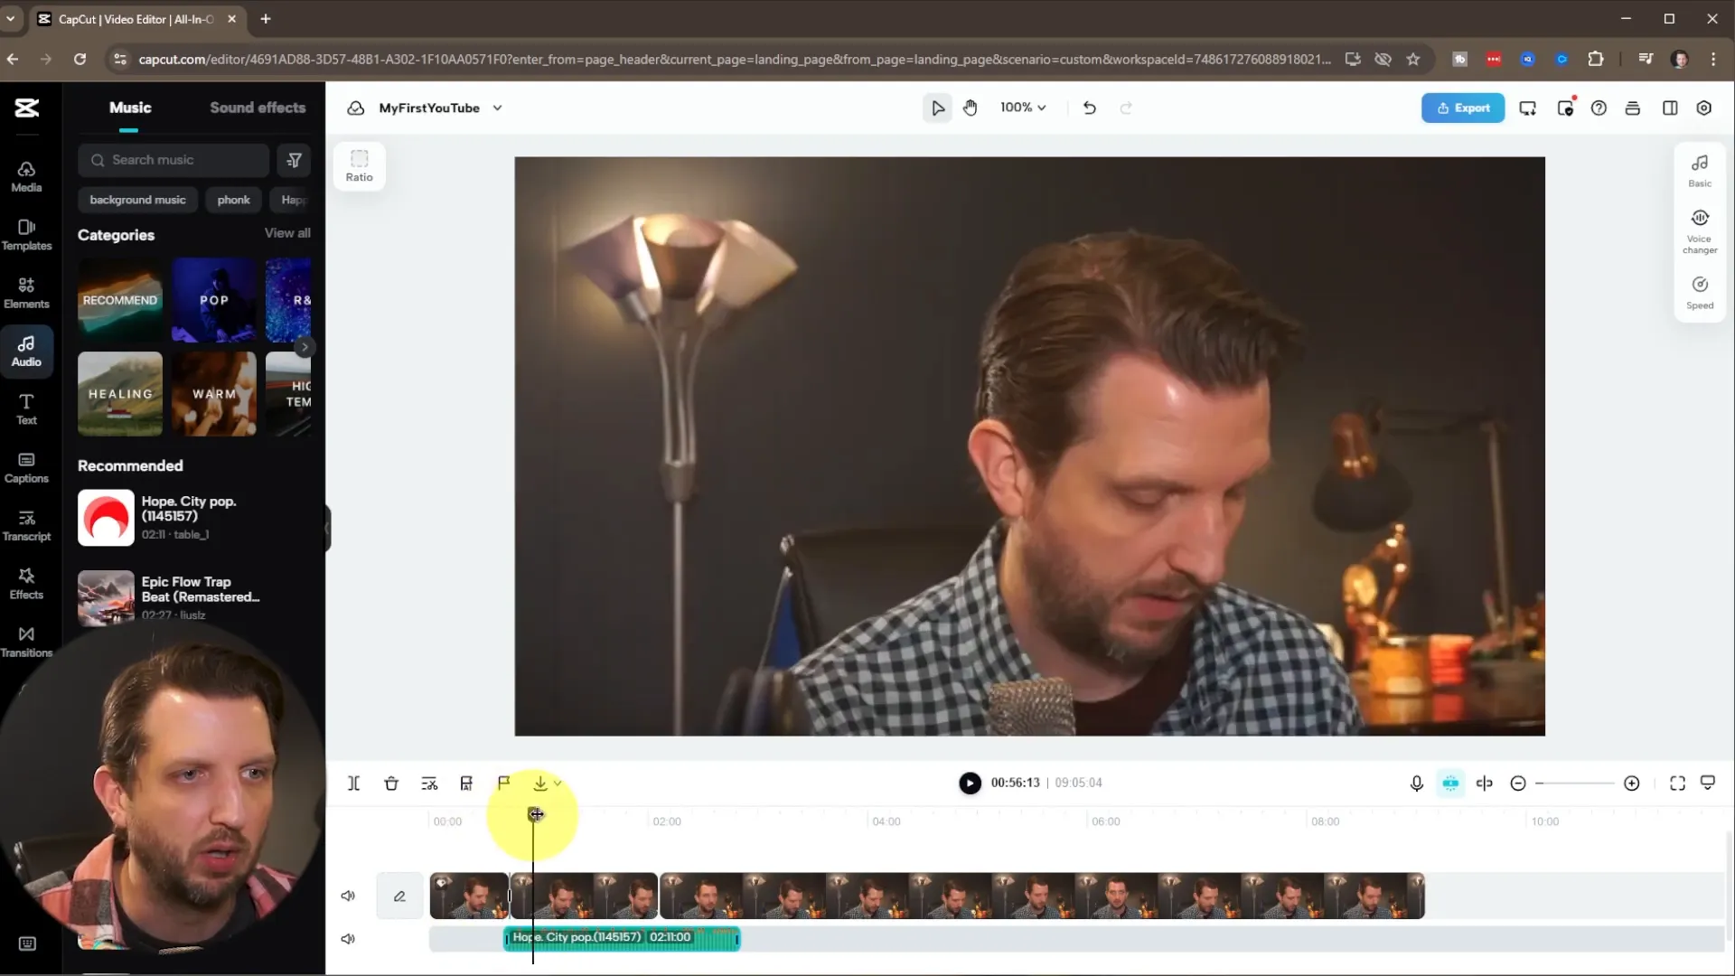Image resolution: width=1735 pixels, height=976 pixels.
Task: Open the Templates panel
Action: coord(26,234)
